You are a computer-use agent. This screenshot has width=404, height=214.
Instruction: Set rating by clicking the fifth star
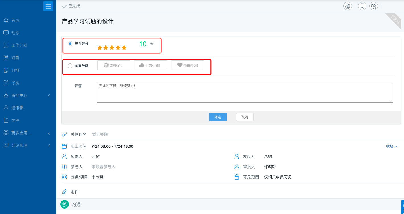(124, 48)
